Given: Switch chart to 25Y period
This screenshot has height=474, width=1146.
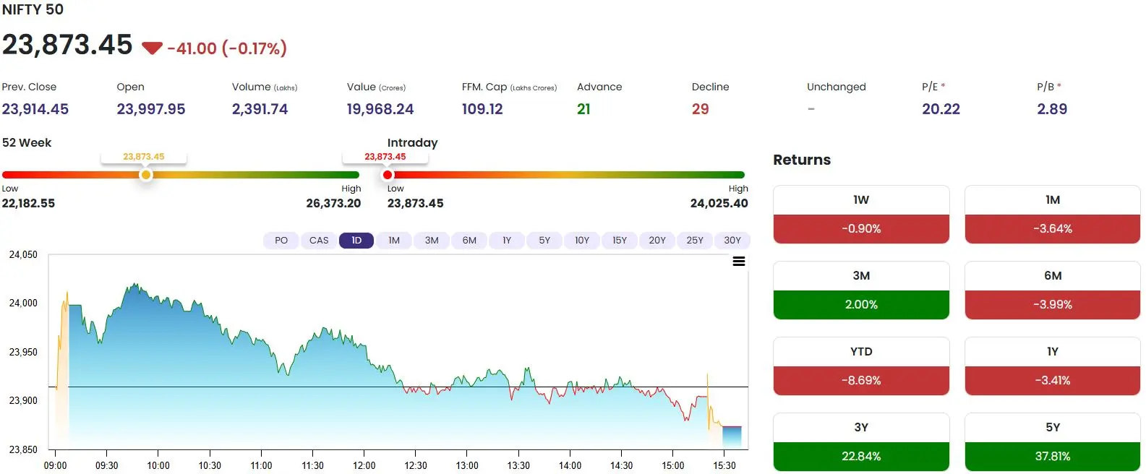Looking at the screenshot, I should (x=695, y=241).
